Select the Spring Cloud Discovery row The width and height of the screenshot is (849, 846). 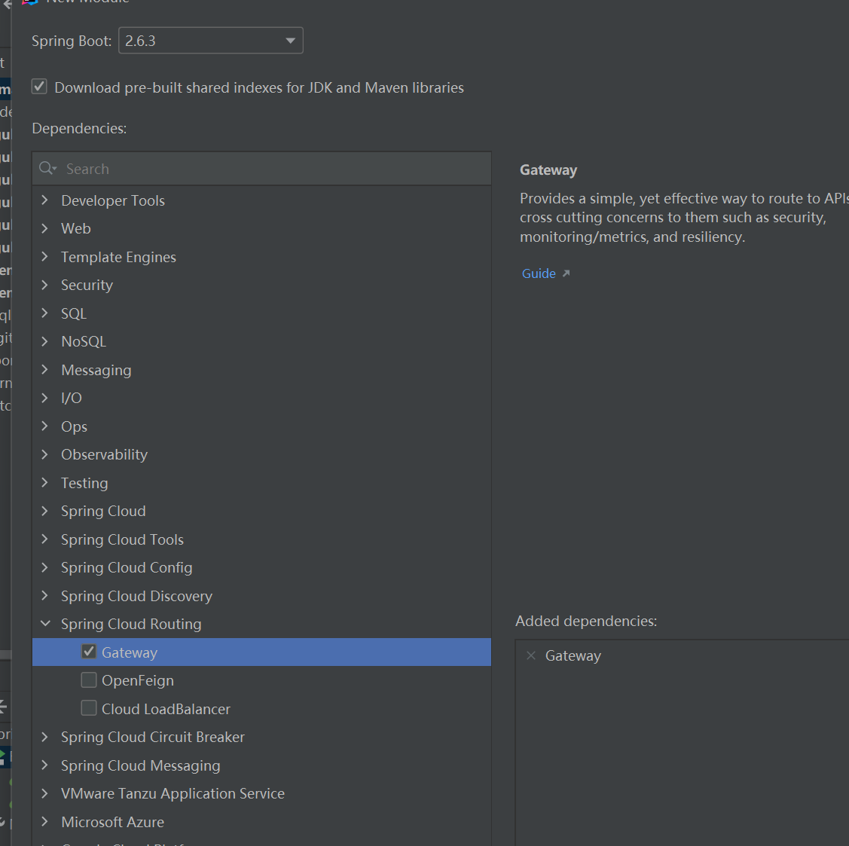tap(261, 596)
